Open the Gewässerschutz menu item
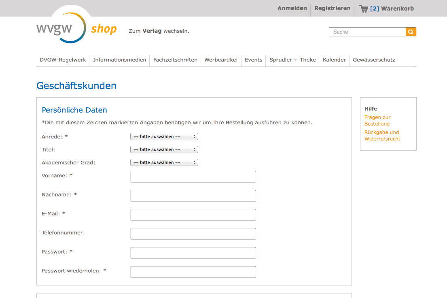 pos(374,60)
